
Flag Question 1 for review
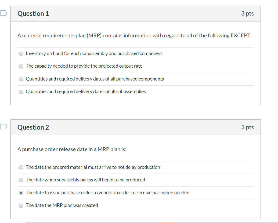(x=3, y=13)
